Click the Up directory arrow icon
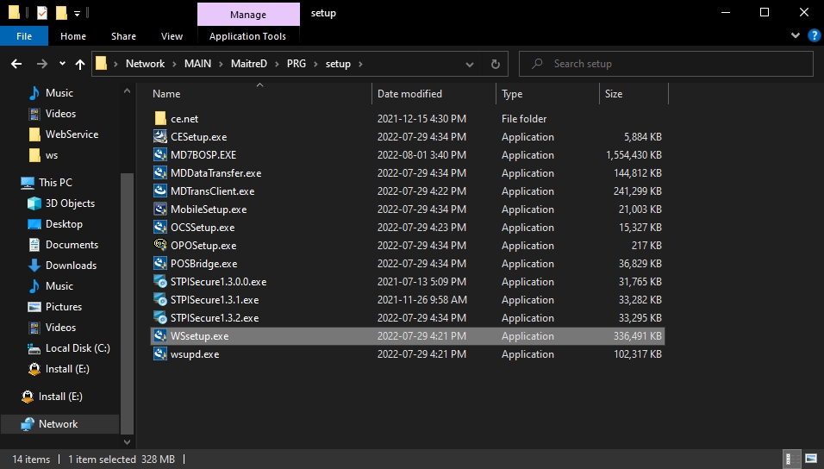 (x=80, y=64)
